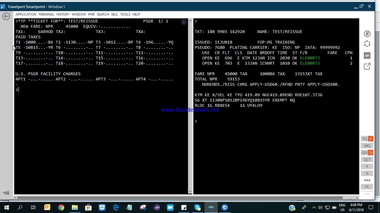Open Windows taskbar search
Viewport: 380px width, 213px height.
[20, 207]
